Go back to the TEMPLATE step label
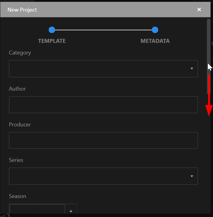 coord(52,41)
